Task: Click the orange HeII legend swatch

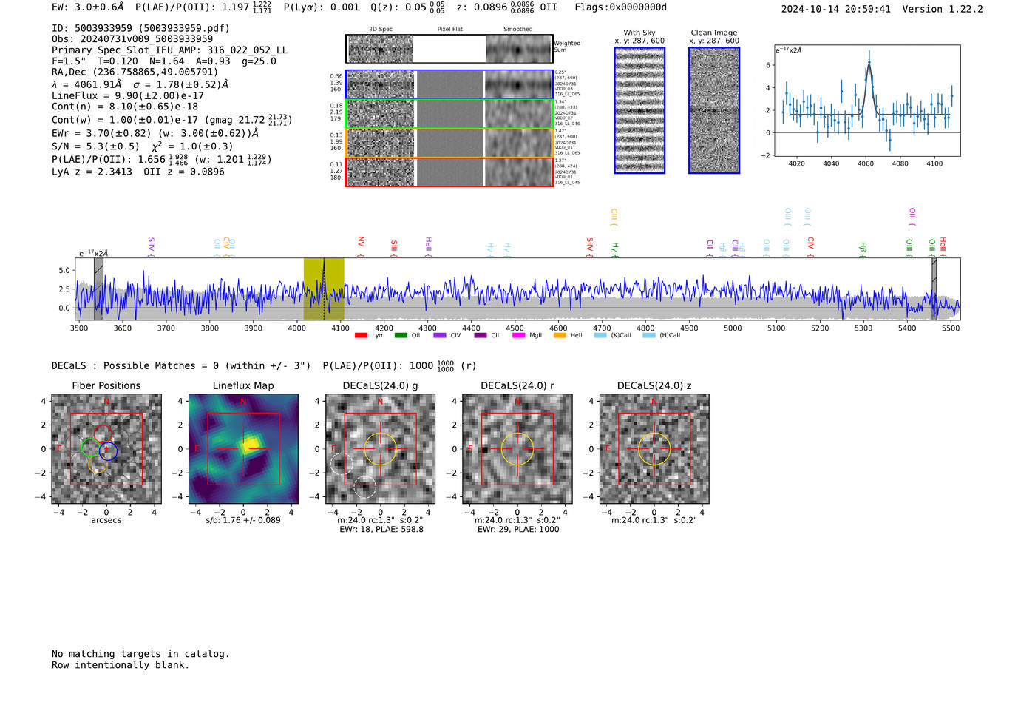Action: pyautogui.click(x=560, y=336)
